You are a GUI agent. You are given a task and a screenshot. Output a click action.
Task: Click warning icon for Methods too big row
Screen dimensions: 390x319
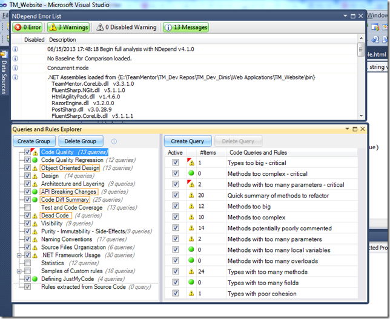coord(191,207)
